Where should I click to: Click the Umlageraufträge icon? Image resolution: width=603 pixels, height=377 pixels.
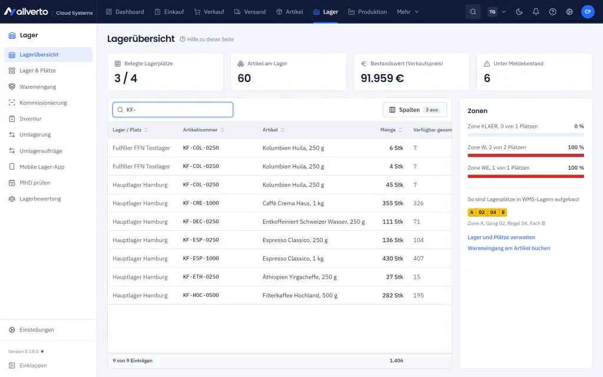tap(12, 151)
